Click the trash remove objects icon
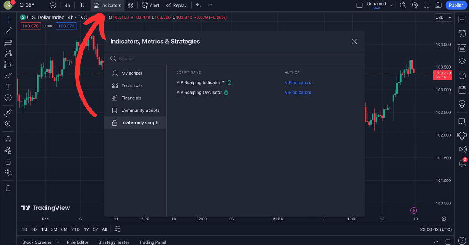 [x=8, y=188]
